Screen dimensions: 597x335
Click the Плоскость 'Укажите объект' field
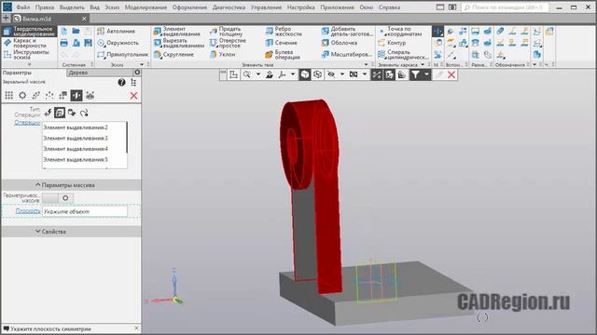[85, 211]
